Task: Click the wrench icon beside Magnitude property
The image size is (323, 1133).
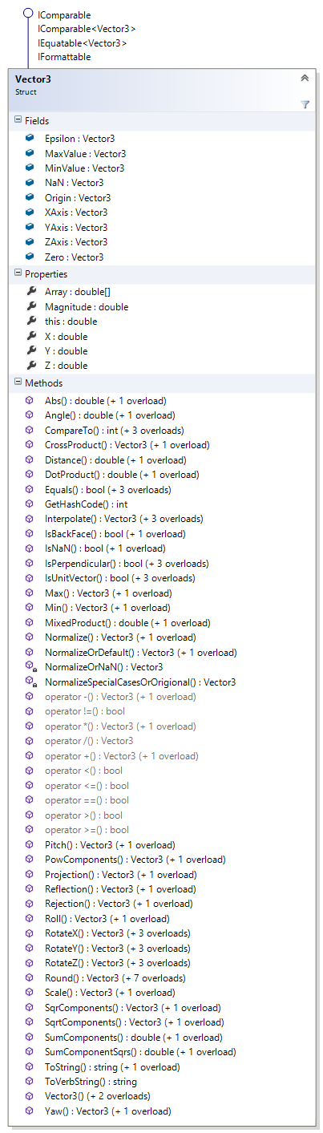Action: 30,306
